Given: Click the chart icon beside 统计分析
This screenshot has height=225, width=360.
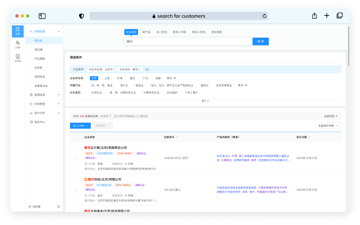Looking at the screenshot, I should 31,113.
